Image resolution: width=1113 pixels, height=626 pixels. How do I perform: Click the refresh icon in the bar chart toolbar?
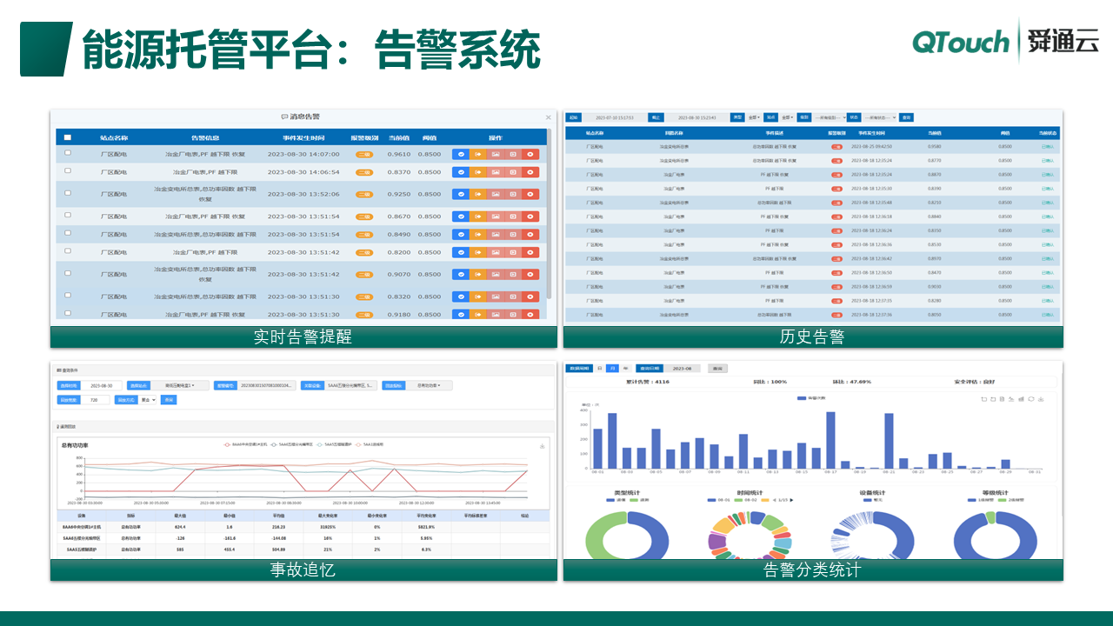pos(1031,399)
